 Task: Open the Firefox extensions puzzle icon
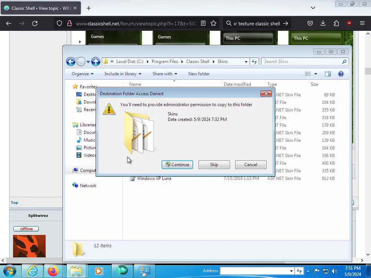click(x=336, y=24)
